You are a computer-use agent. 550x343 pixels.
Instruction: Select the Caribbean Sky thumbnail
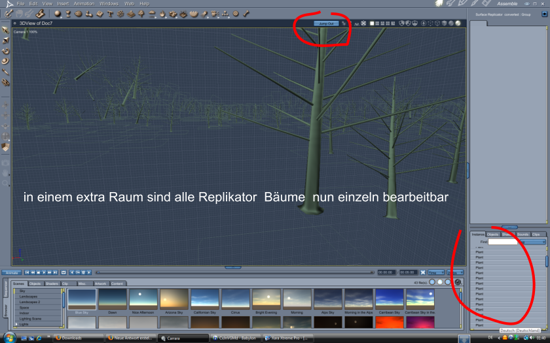pyautogui.click(x=390, y=300)
